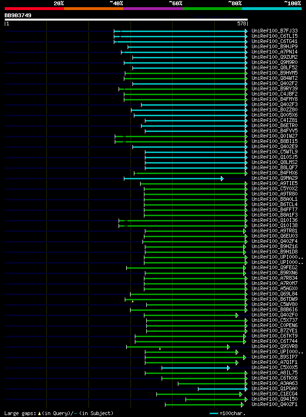The image size is (306, 417).
Task: Click UniRef100_C5Y0X2 label
Action: [x=274, y=188]
